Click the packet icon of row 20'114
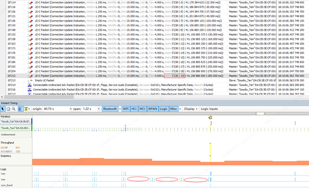Viewport: 309px width, 188px height. click(x=30, y=3)
